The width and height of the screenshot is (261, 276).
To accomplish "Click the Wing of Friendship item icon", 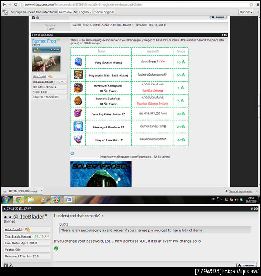I will coord(78,139).
